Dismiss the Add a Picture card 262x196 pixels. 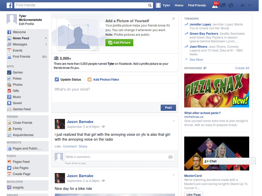pos(173,19)
